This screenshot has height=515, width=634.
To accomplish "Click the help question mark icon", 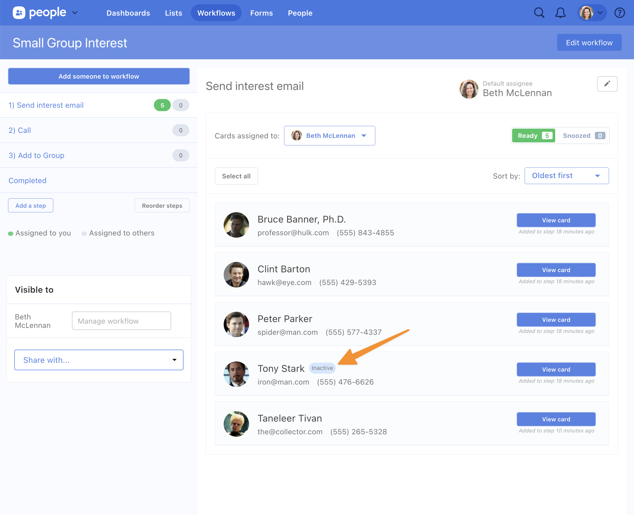I will pos(619,13).
